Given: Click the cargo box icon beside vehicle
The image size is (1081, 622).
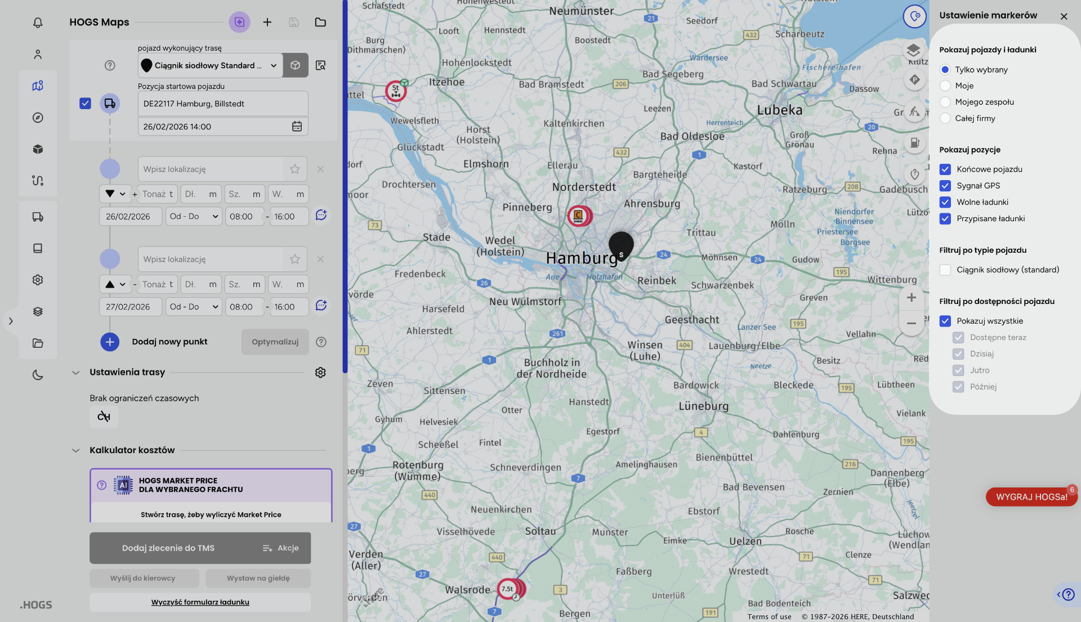Looking at the screenshot, I should [295, 65].
